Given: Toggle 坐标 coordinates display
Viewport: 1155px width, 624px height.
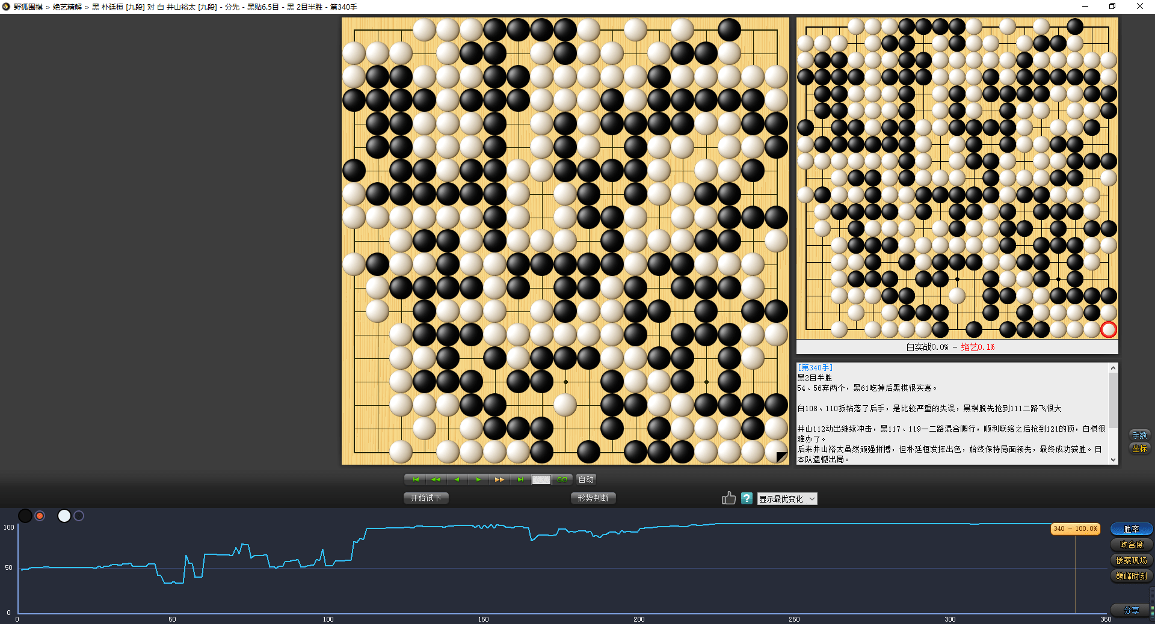Looking at the screenshot, I should (x=1139, y=448).
